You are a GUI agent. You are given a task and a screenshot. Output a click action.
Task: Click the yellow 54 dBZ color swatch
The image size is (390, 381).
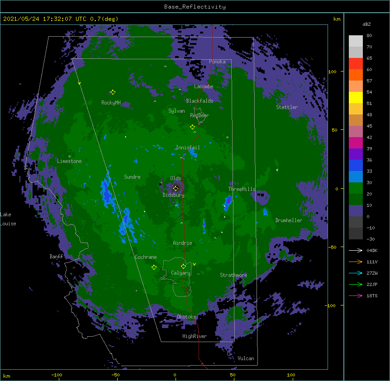pyautogui.click(x=356, y=97)
